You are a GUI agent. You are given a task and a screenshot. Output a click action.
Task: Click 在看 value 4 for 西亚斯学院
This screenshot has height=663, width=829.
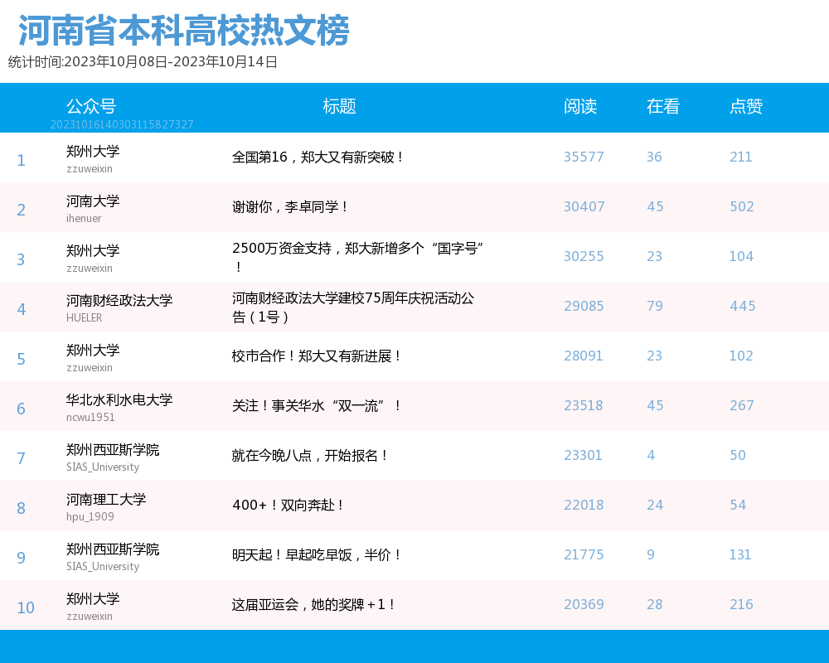(651, 455)
